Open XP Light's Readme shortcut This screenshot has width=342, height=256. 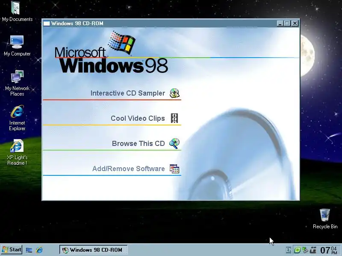coord(17,152)
